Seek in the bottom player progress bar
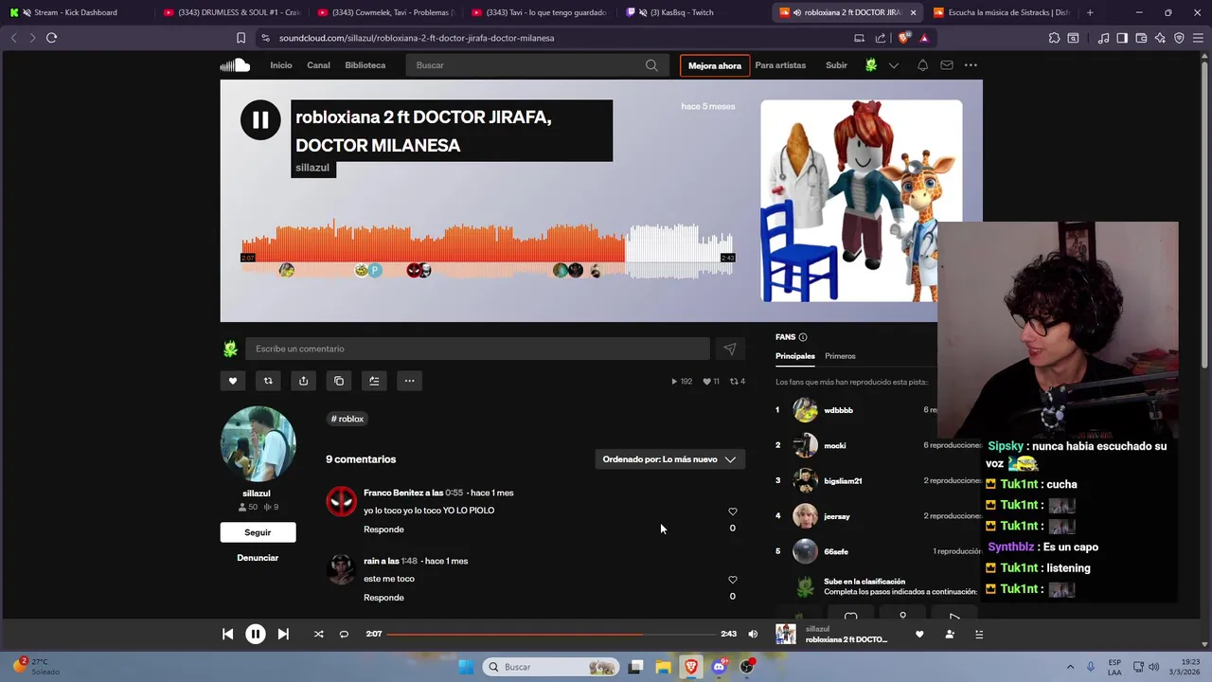1212x682 pixels. (x=550, y=634)
